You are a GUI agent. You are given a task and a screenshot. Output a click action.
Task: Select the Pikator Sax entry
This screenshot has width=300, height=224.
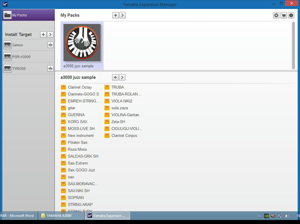click(x=74, y=142)
